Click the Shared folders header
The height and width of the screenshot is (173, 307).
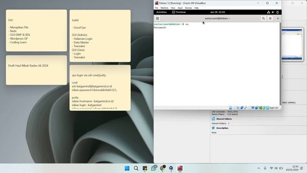click(224, 119)
